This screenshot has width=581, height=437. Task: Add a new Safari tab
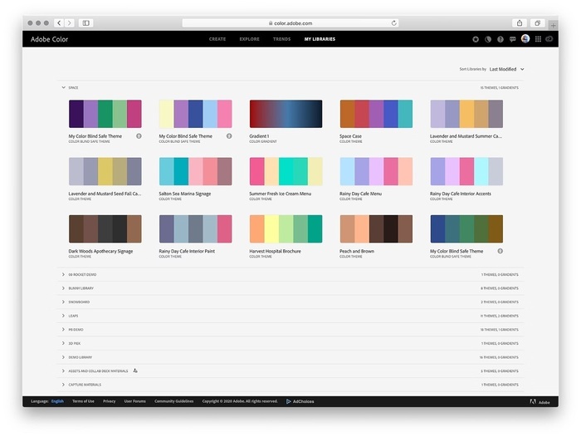[x=554, y=26]
